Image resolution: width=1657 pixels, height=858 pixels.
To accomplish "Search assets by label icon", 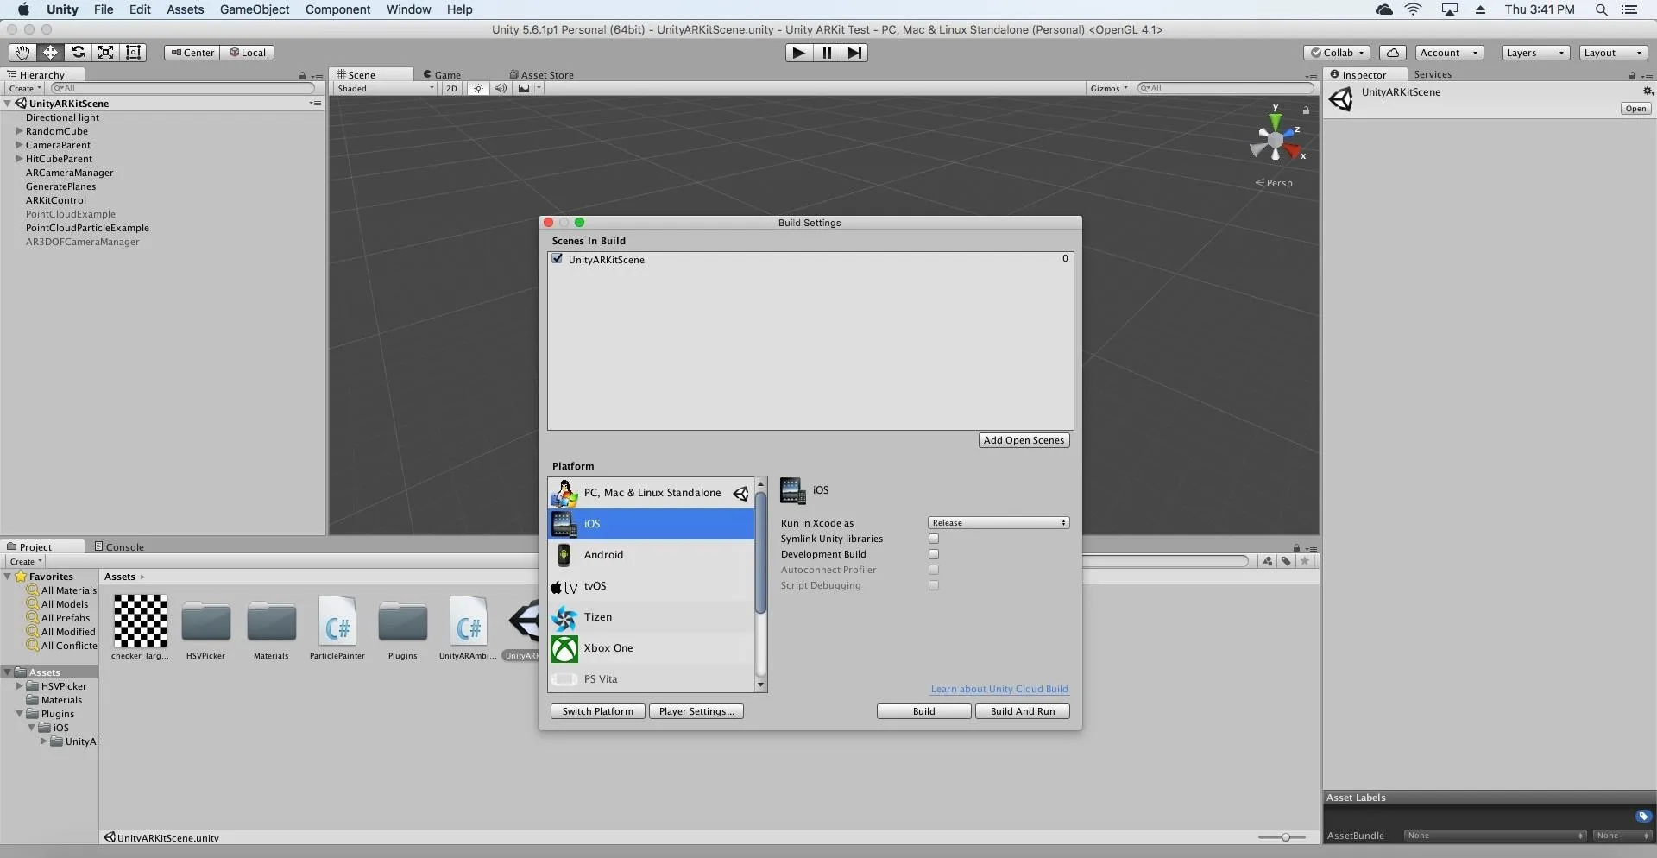I will pyautogui.click(x=1286, y=561).
